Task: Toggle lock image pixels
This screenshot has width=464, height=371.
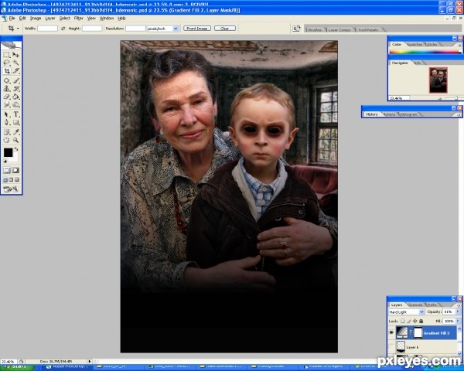Action: (409, 321)
